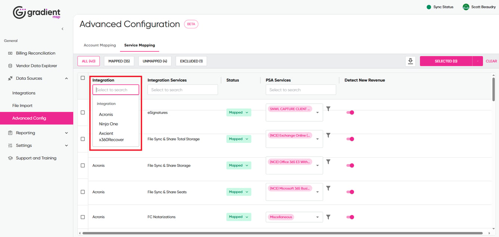Download the service mapping with the download icon
The height and width of the screenshot is (237, 499).
click(410, 61)
